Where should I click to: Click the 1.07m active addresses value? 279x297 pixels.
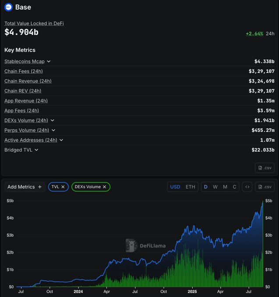click(x=267, y=140)
